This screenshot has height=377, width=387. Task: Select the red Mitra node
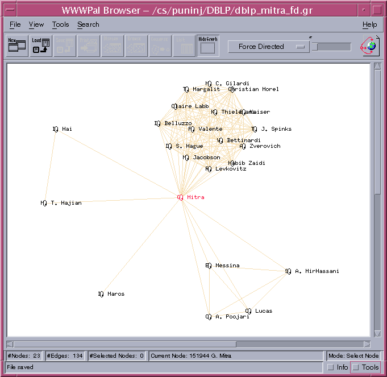180,197
